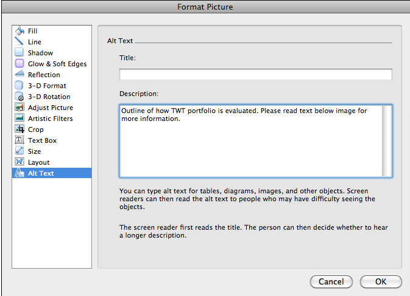Click the 3-D Rotation icon
Screen dimensions: 410x296
click(x=19, y=97)
